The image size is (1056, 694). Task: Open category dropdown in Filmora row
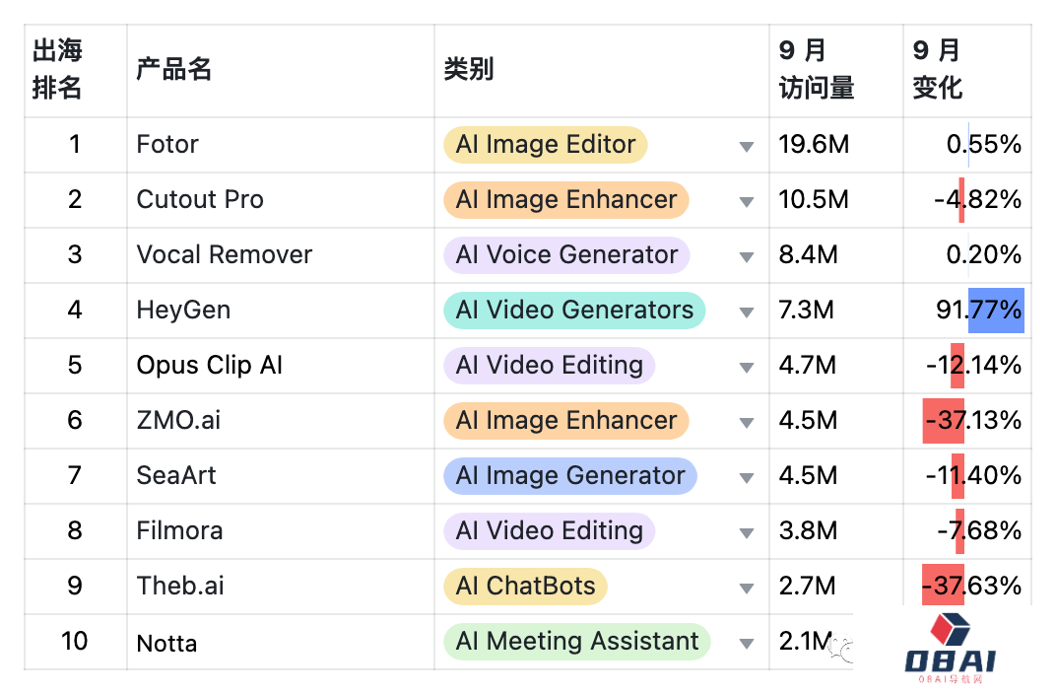tap(746, 533)
